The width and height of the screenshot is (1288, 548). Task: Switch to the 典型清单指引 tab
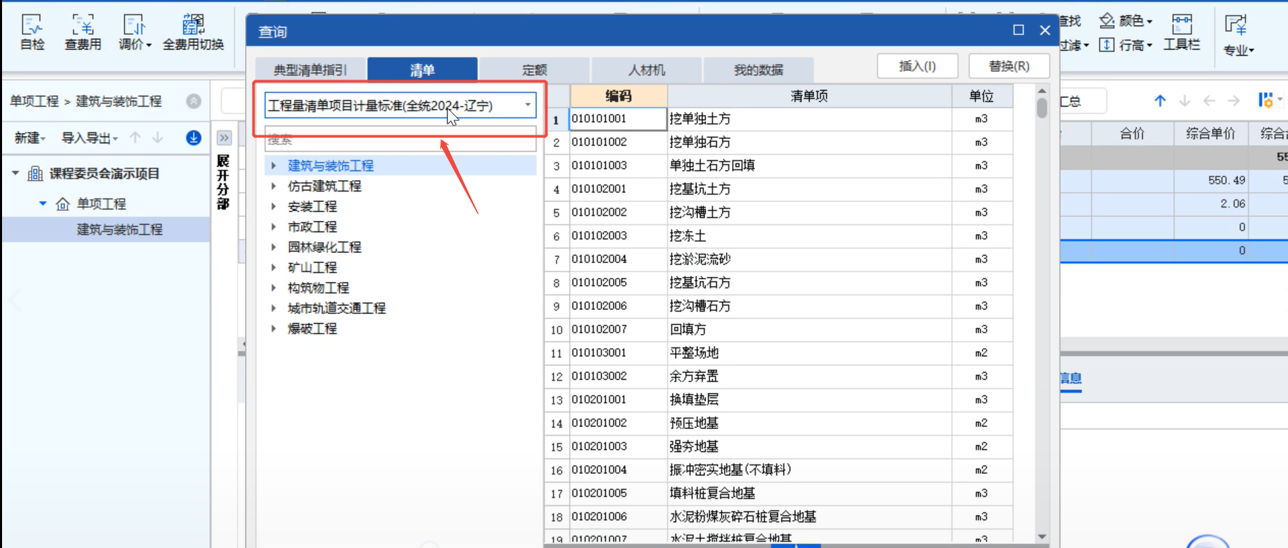pyautogui.click(x=310, y=69)
